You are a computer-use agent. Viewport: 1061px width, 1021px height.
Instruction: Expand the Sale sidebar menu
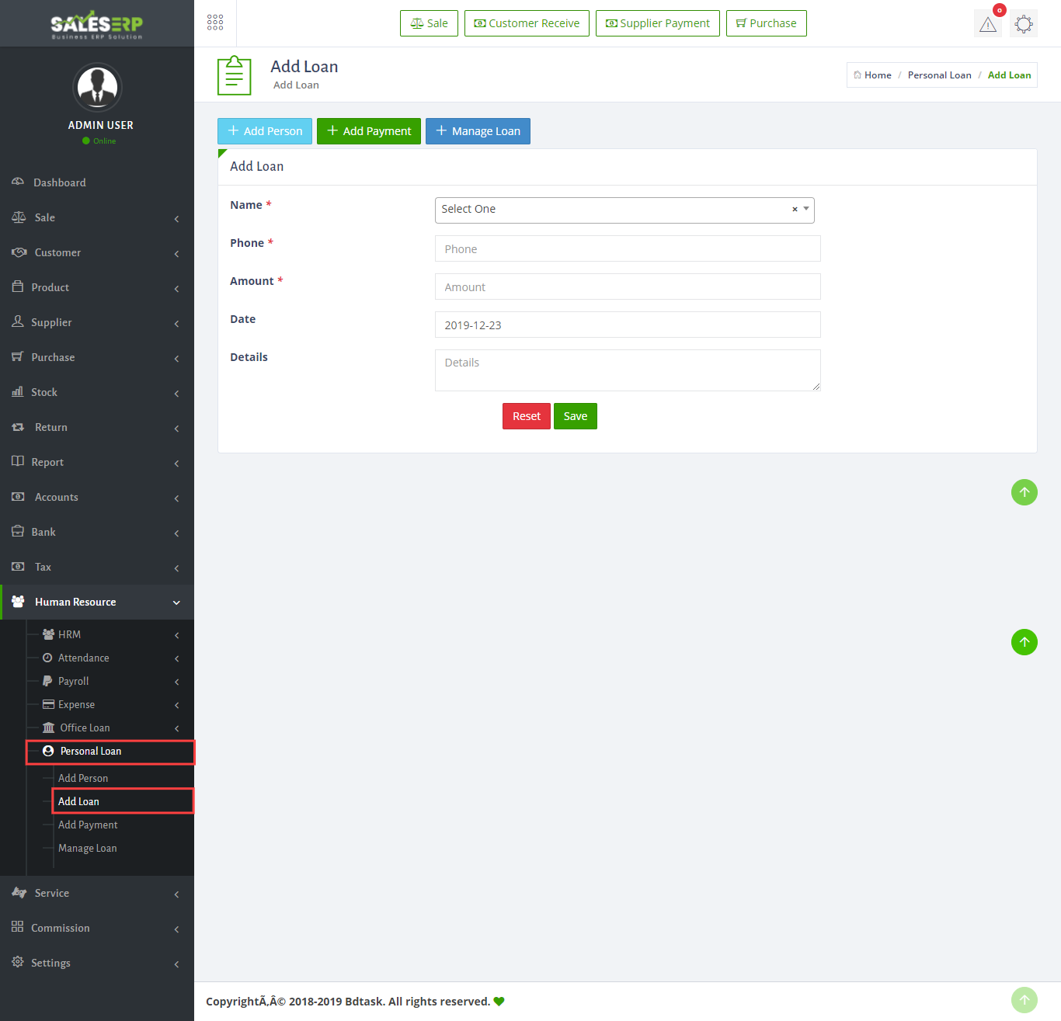[x=97, y=217]
